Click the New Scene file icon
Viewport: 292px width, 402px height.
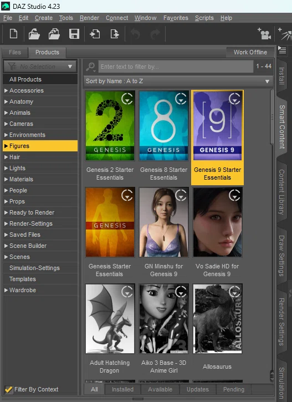pyautogui.click(x=13, y=34)
